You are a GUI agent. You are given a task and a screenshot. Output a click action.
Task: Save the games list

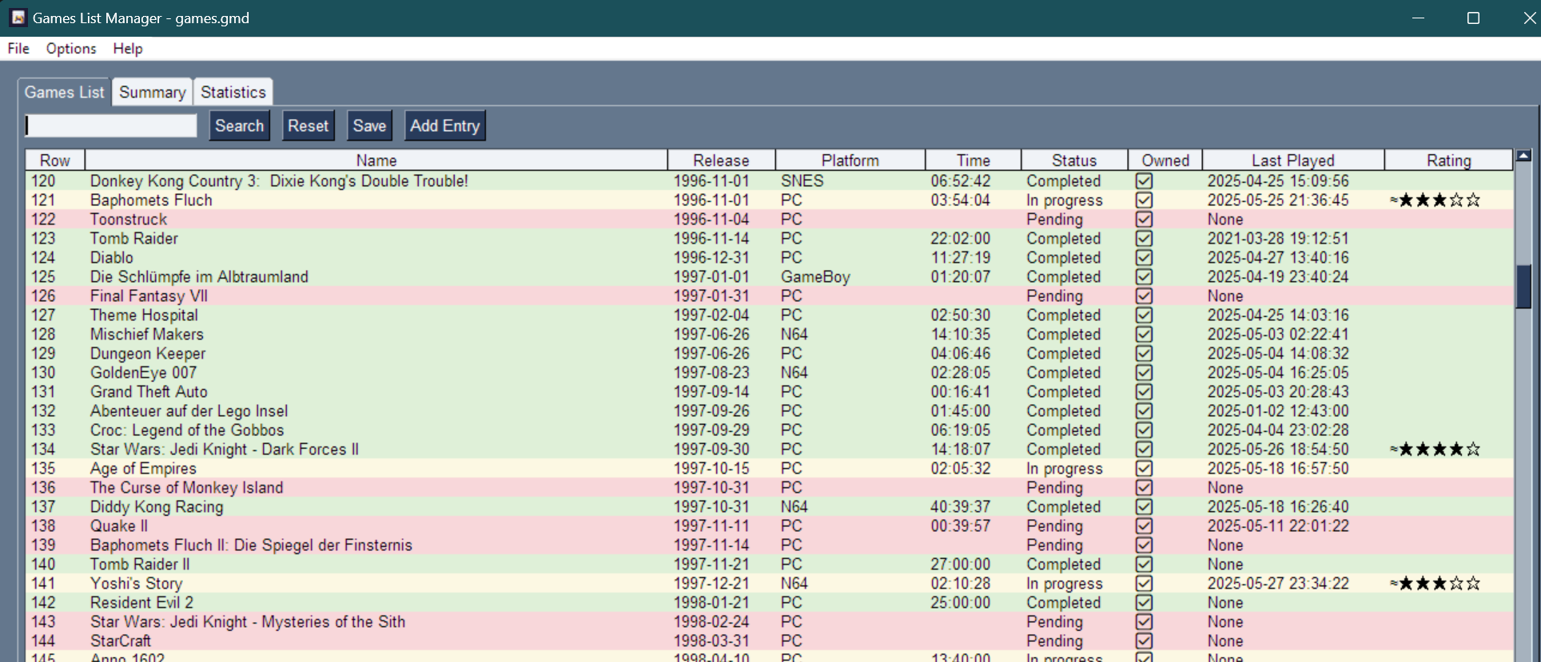coord(369,126)
